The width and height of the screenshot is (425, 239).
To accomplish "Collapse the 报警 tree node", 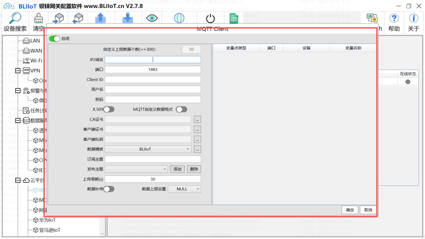I will click(18, 91).
